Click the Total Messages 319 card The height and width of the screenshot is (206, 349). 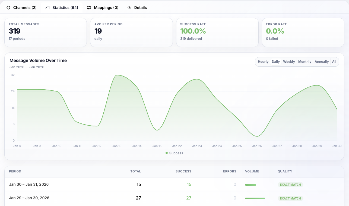pos(46,32)
